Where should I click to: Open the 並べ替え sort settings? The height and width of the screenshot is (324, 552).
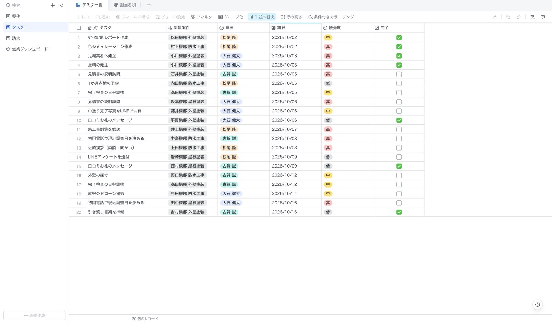click(x=262, y=17)
